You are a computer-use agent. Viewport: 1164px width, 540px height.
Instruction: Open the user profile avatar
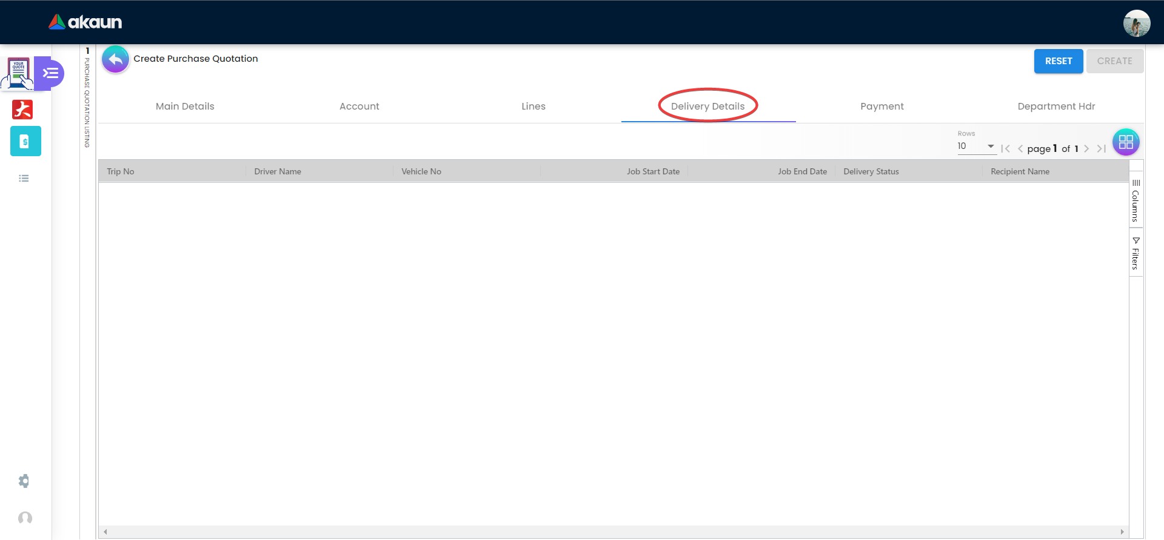1136,23
